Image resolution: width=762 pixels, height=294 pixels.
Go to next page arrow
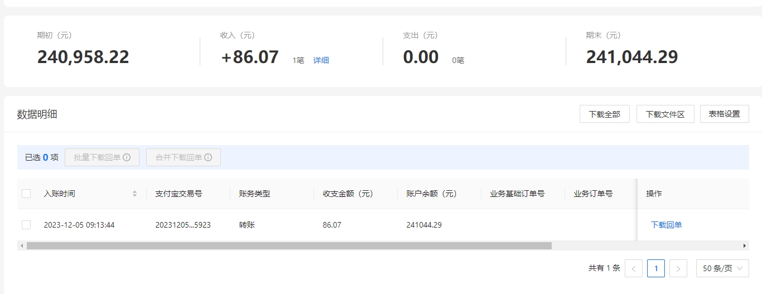(678, 268)
